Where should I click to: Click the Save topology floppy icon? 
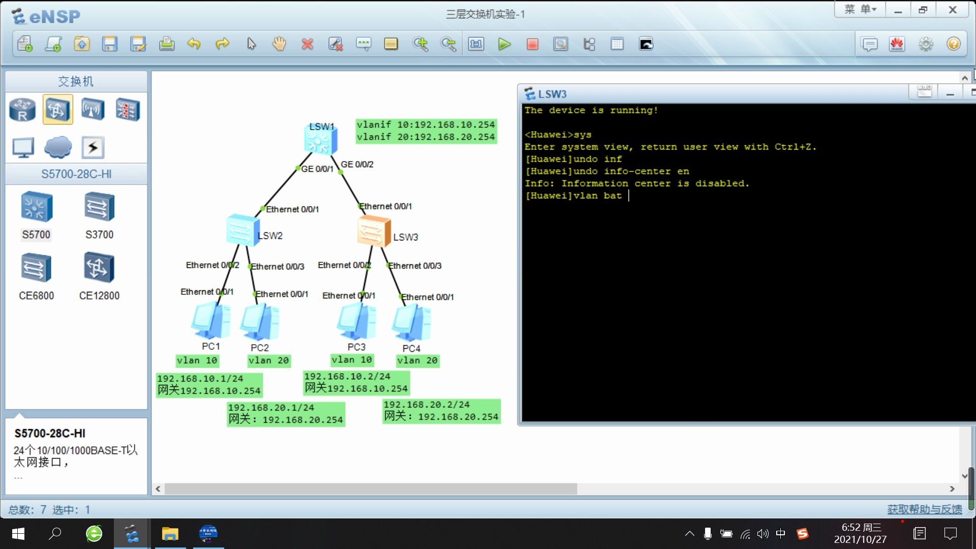(x=110, y=44)
